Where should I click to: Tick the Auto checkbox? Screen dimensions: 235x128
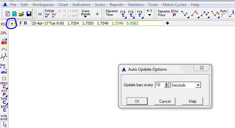point(224,15)
